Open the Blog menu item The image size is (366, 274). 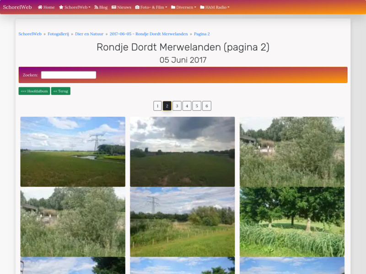pos(101,7)
